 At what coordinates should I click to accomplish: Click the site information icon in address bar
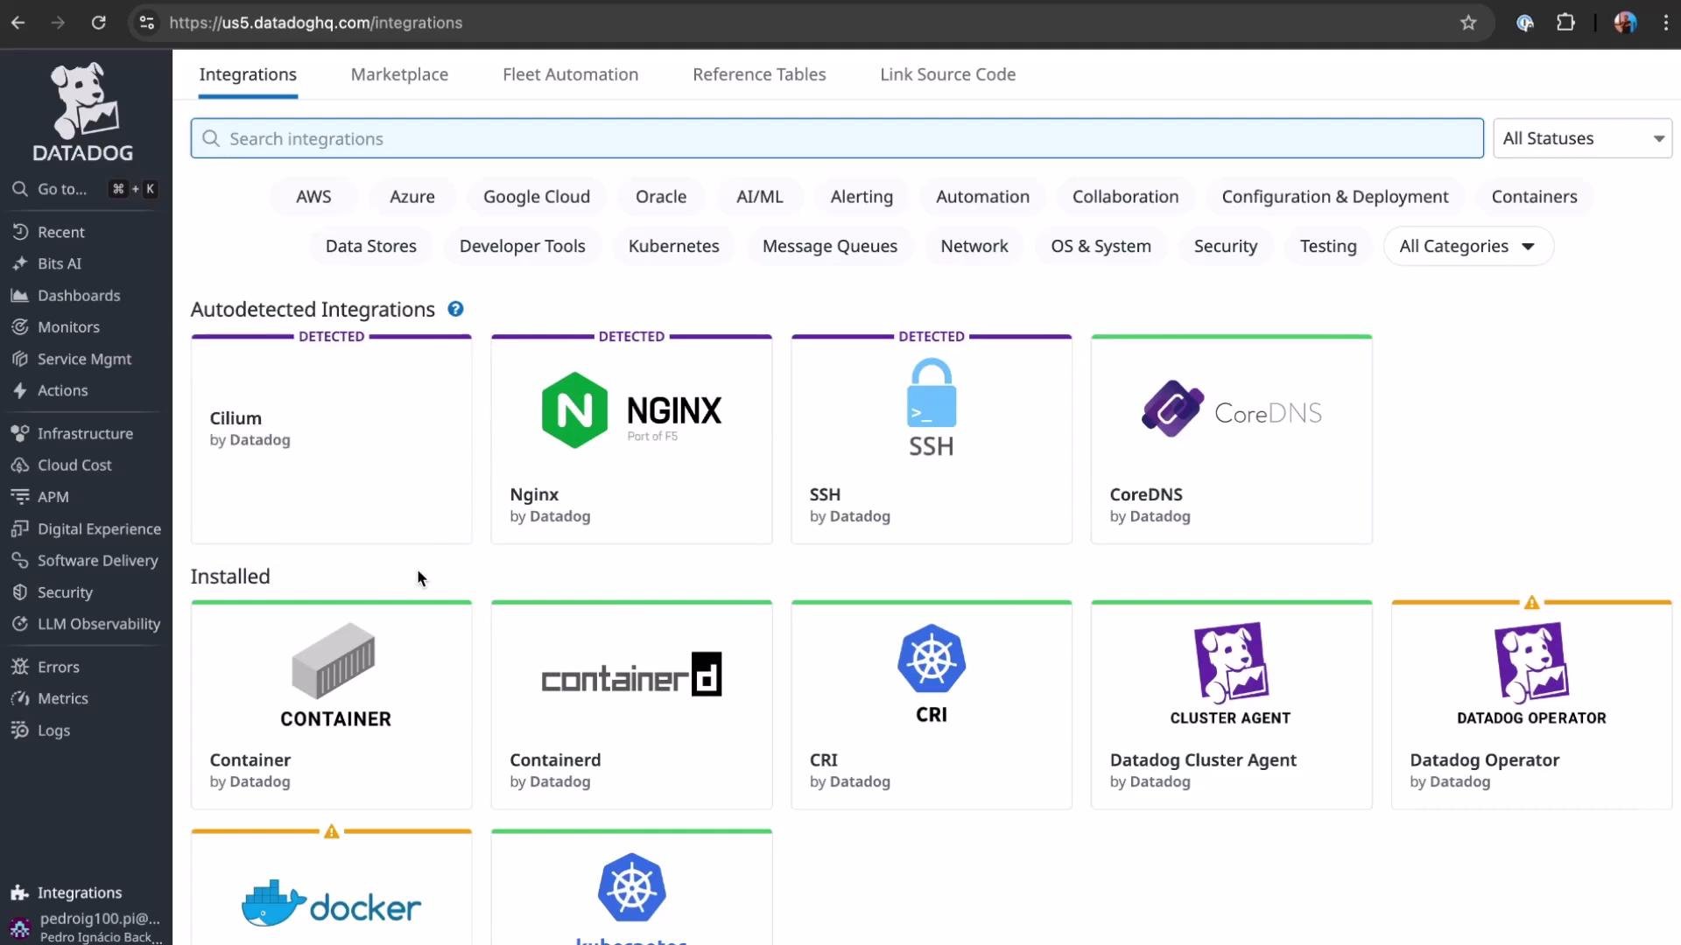click(147, 23)
